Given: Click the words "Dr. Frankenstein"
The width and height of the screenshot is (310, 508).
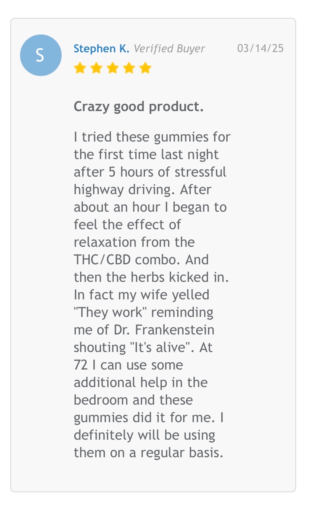Looking at the screenshot, I should 164,330.
